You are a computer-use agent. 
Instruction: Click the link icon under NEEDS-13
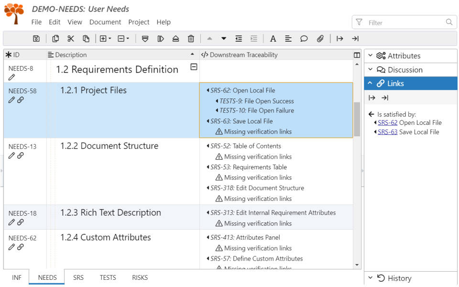coord(21,155)
